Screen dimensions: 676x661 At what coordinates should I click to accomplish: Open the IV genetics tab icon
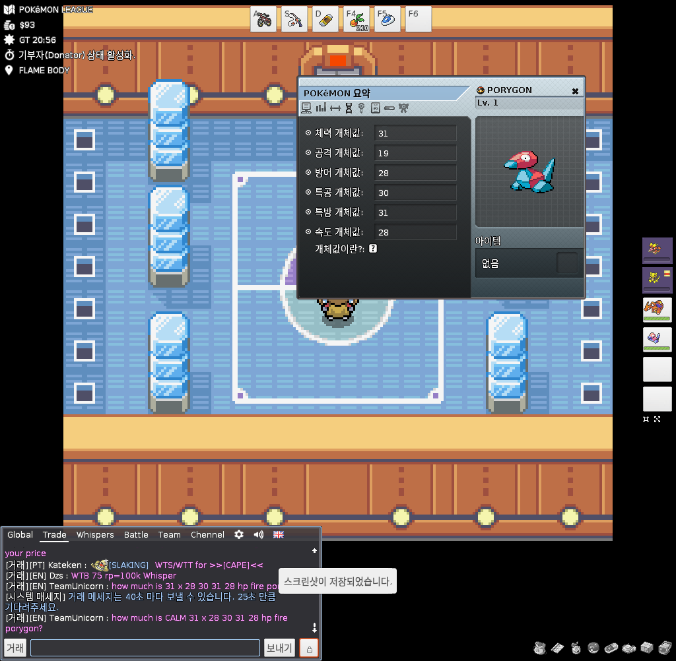click(x=349, y=108)
